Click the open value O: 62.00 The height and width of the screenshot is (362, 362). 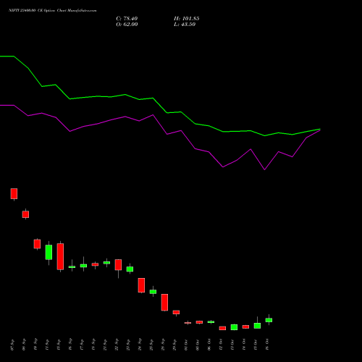point(127,25)
